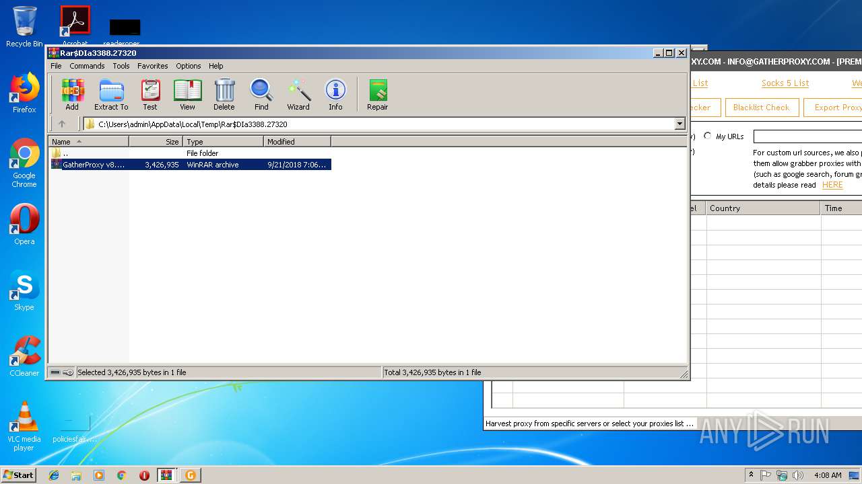Click the drive/key status bar icon
The image size is (862, 484).
[x=61, y=372]
